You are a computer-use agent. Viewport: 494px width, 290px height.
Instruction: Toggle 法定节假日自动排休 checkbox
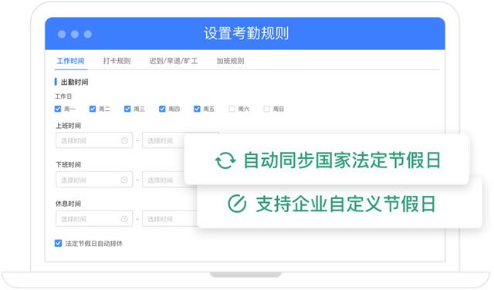(x=58, y=243)
